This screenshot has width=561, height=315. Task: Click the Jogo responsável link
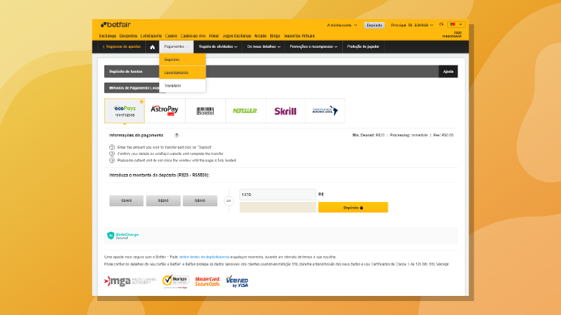(x=452, y=35)
